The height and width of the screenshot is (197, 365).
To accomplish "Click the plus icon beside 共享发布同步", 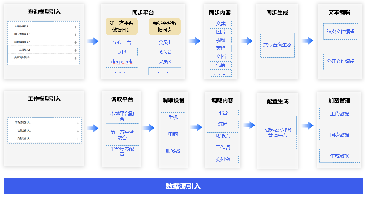I will click(x=76, y=58).
